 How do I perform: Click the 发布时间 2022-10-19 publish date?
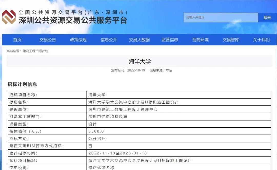tap(128, 70)
